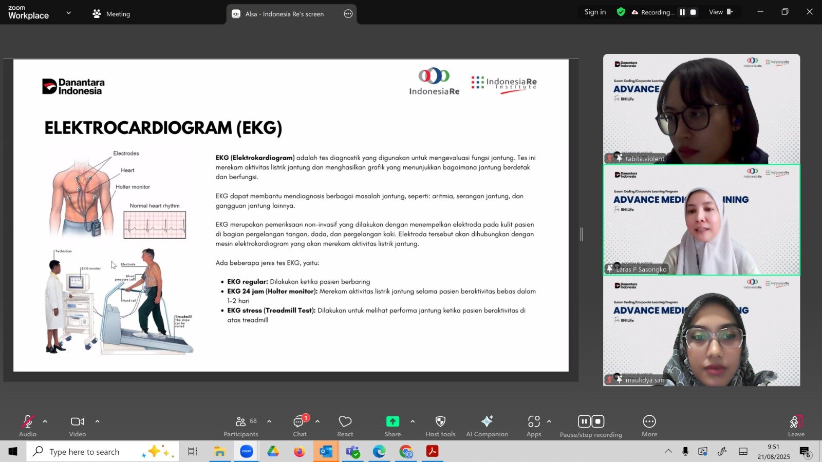Toggle the Video camera on
Screen dimensions: 822x462
[x=78, y=426]
